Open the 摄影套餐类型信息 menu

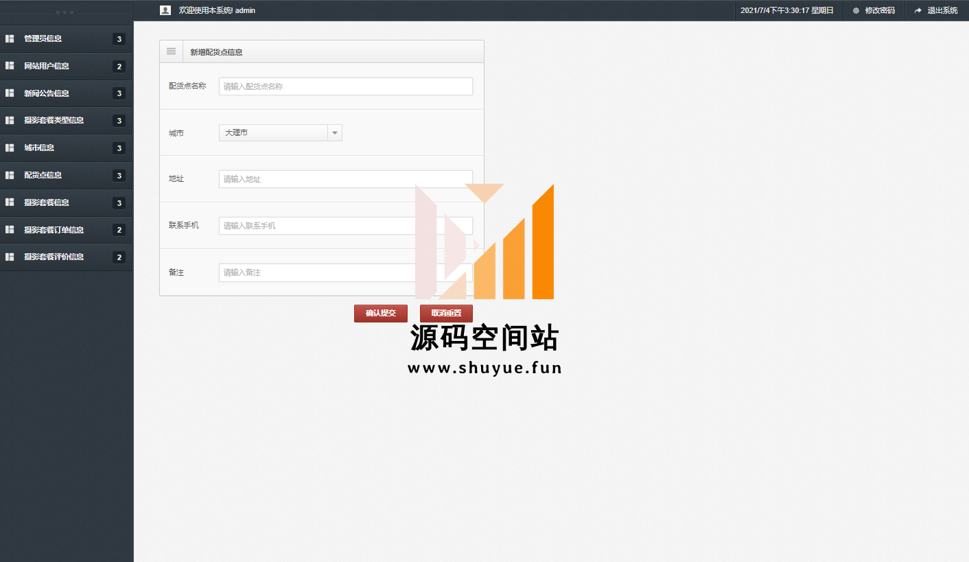point(66,120)
